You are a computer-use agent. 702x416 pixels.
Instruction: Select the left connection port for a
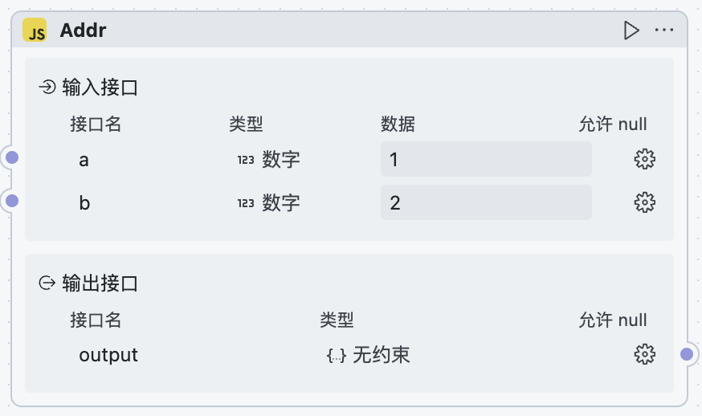[x=12, y=157]
